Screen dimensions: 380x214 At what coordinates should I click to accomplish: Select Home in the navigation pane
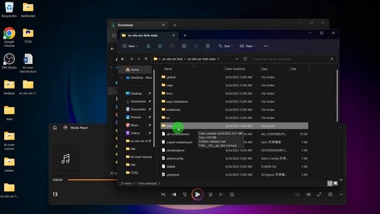click(x=135, y=70)
